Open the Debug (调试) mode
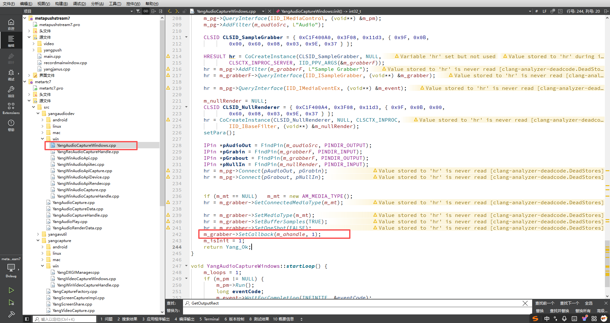Screen dimensions: 610x323 tap(11, 75)
